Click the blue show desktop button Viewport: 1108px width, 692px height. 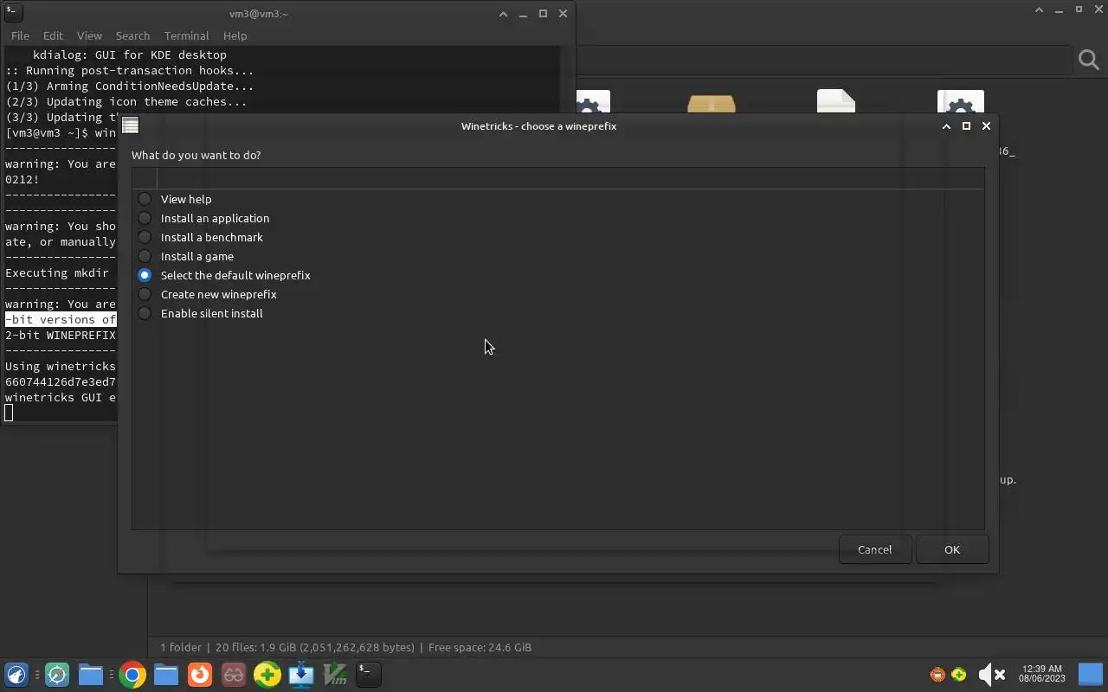[1090, 674]
